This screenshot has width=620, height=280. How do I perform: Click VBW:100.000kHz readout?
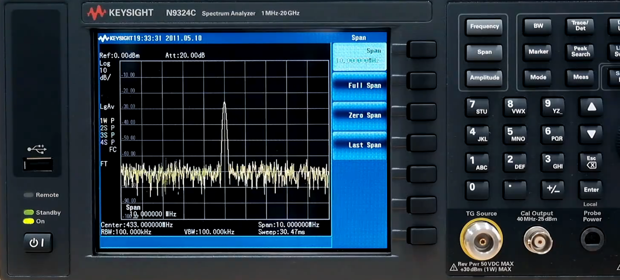point(209,232)
